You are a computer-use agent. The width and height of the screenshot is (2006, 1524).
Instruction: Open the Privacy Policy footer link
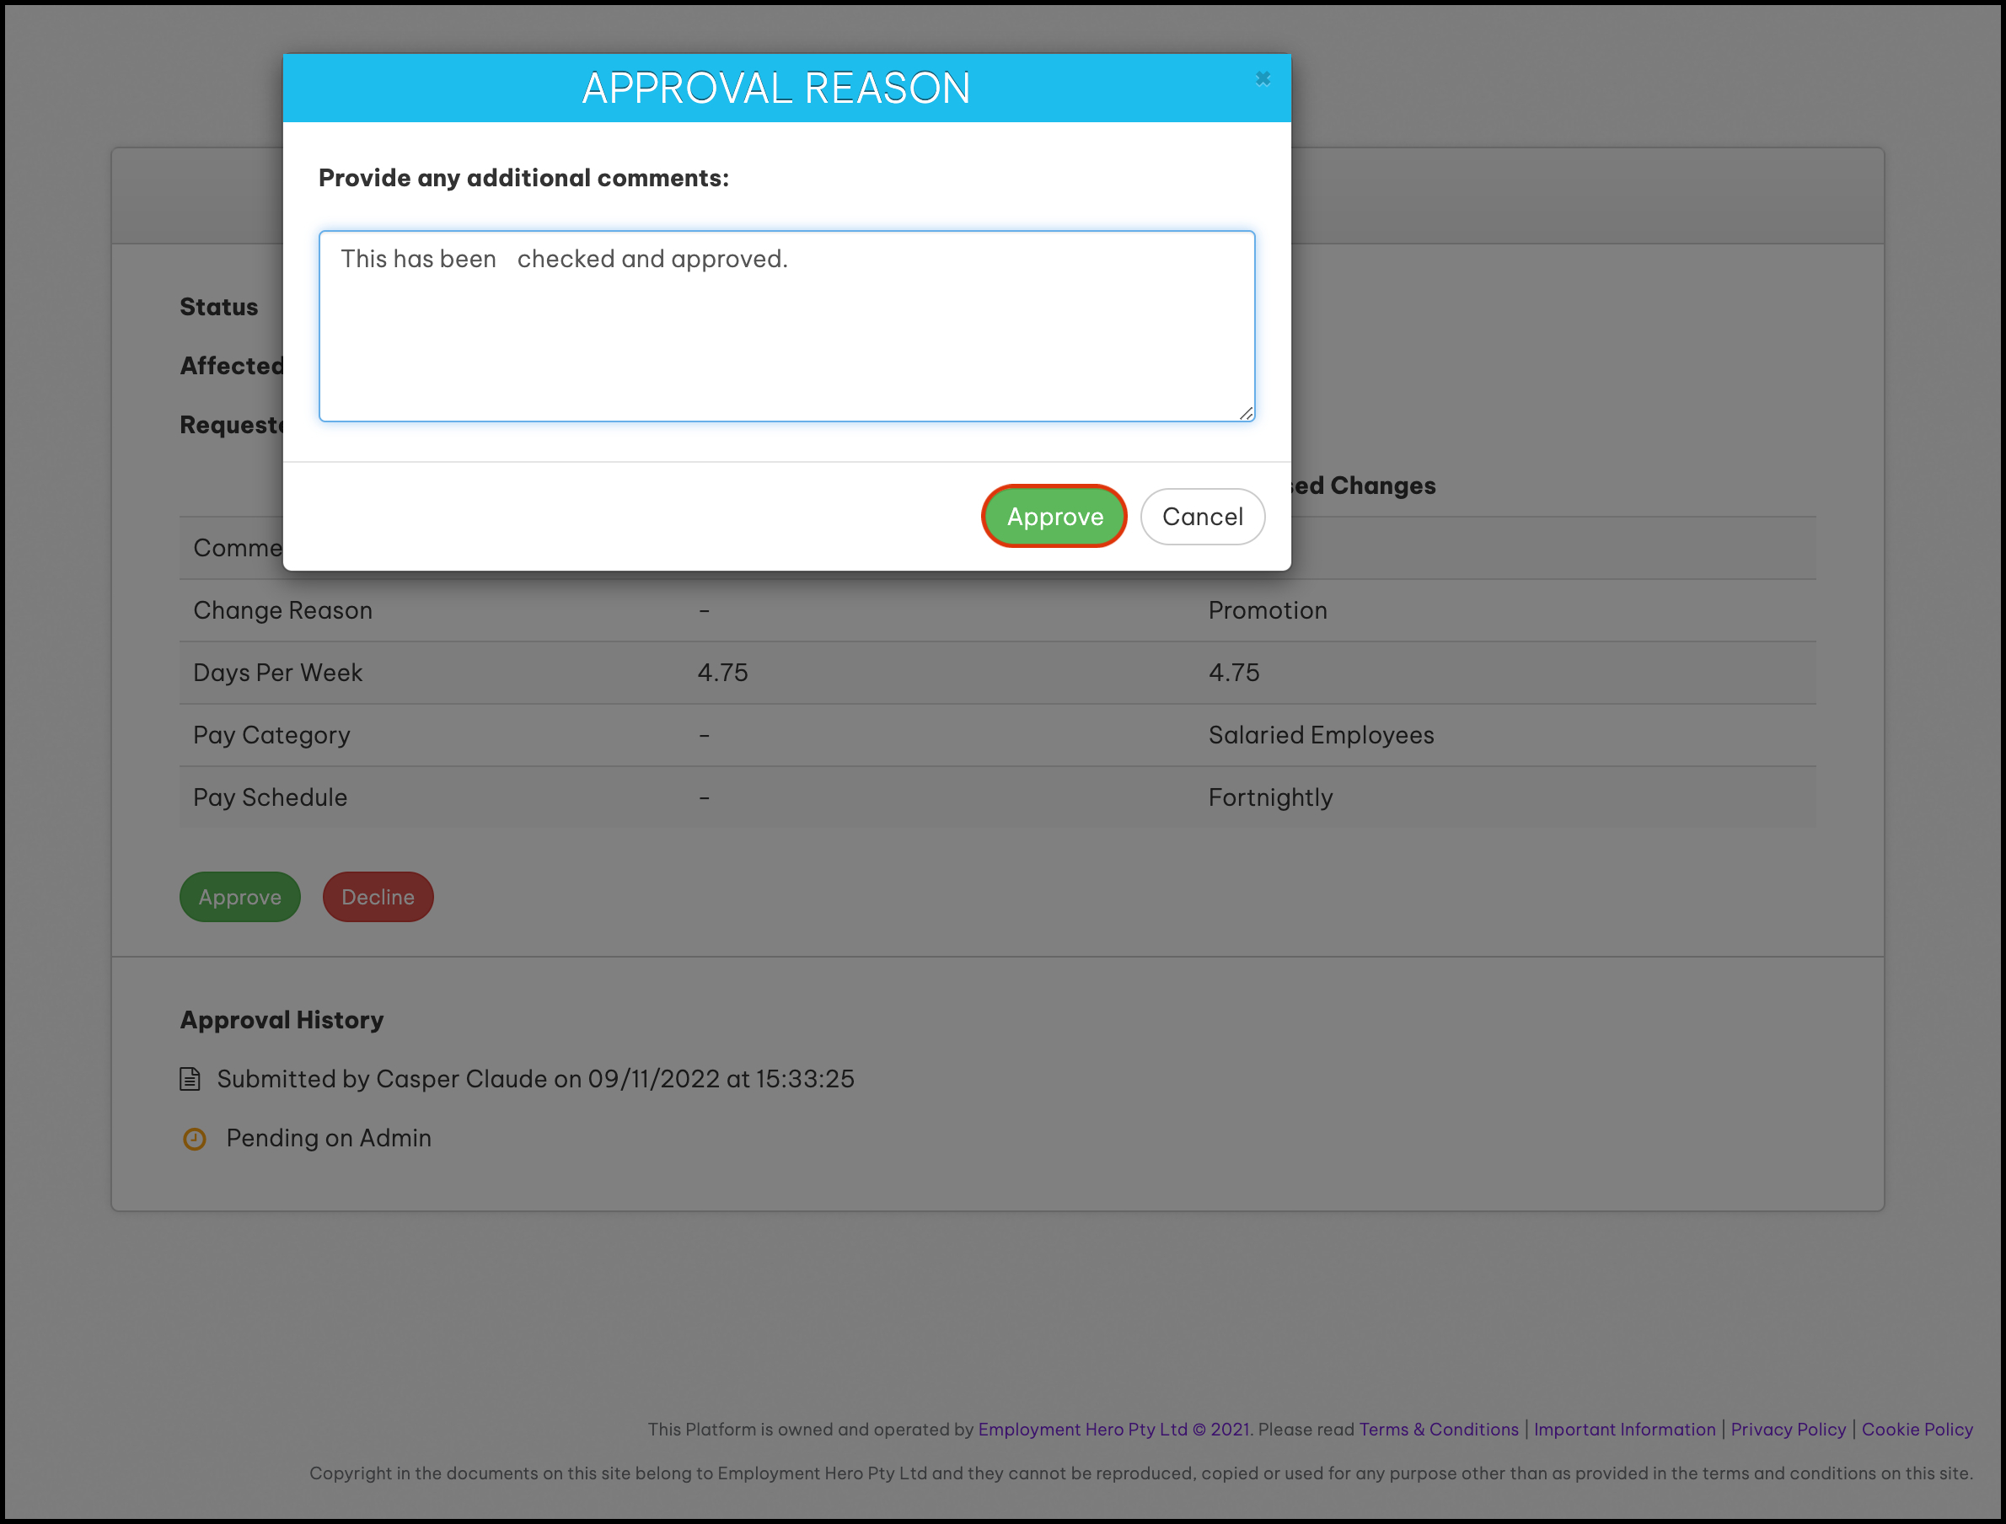[x=1788, y=1429]
